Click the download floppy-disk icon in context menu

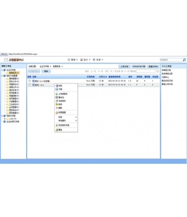coord(57,89)
